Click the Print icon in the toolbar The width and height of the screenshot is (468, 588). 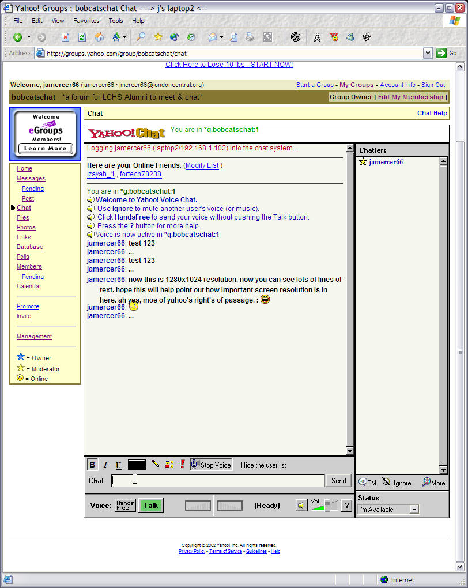pyautogui.click(x=250, y=37)
